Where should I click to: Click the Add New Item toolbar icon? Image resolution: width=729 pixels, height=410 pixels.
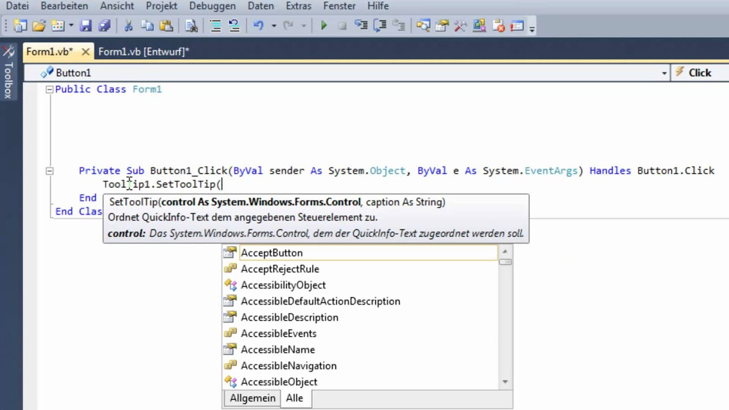(58, 26)
